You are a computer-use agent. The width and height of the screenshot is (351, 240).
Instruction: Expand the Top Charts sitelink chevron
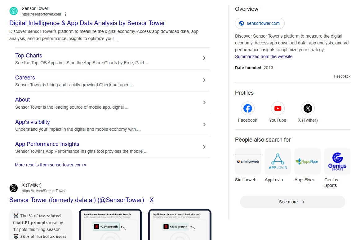204,58
